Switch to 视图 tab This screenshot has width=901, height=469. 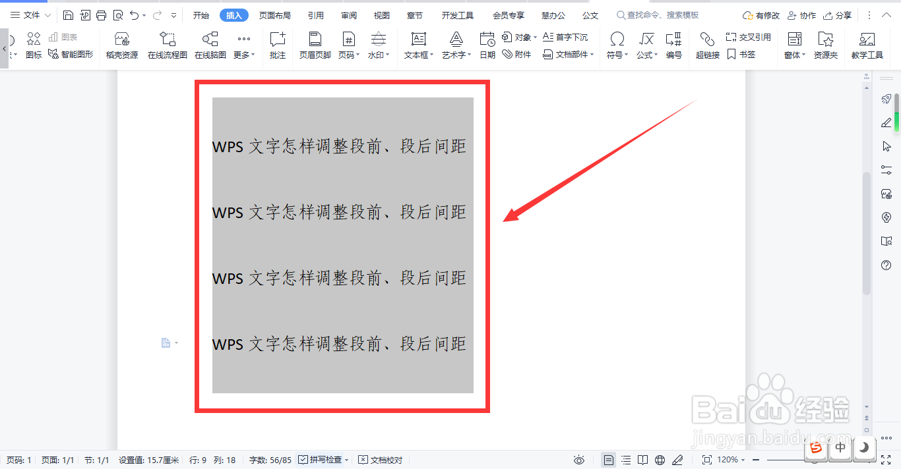(x=381, y=15)
